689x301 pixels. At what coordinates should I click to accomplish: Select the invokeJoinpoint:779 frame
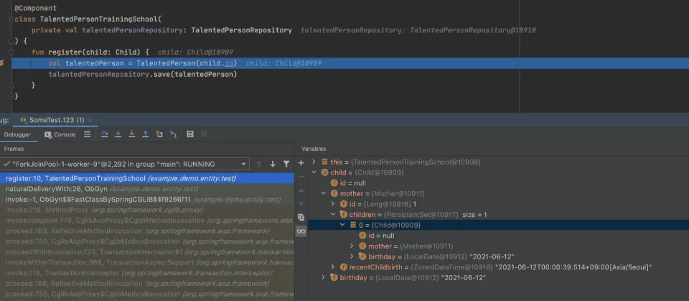pyautogui.click(x=146, y=221)
